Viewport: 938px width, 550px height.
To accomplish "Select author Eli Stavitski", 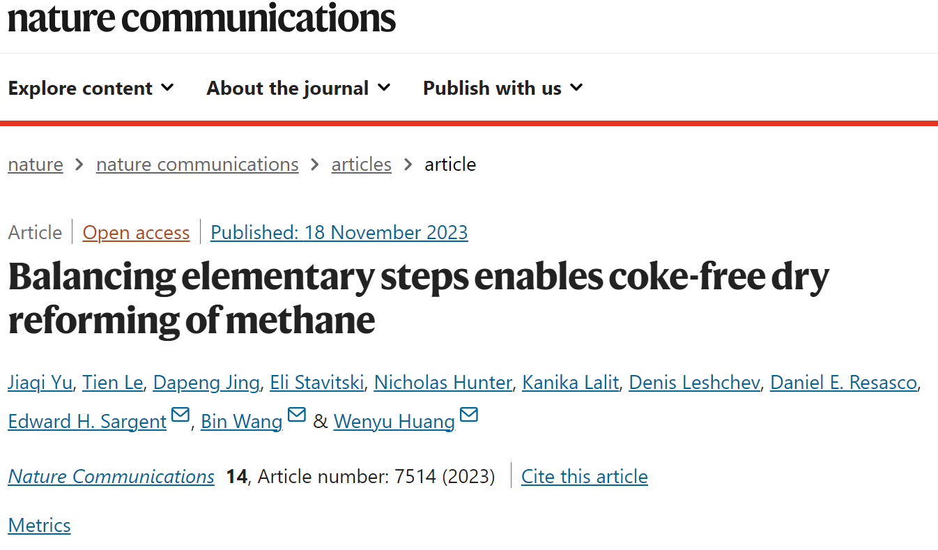I will [317, 383].
